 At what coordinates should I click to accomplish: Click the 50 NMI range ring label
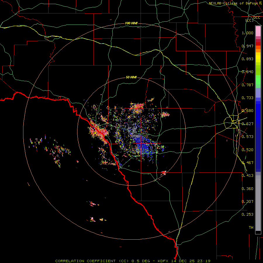pyautogui.click(x=131, y=77)
